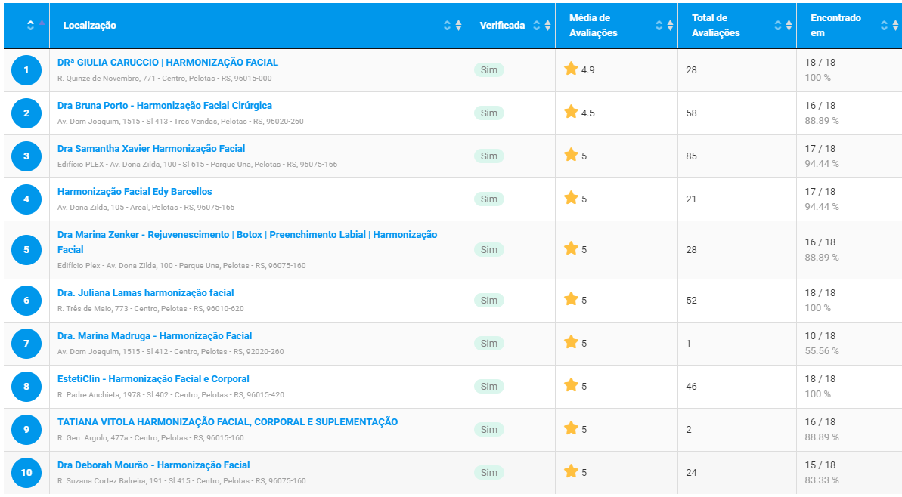The height and width of the screenshot is (497, 902).
Task: Click the rank 2 circle badge
Action: 26,113
